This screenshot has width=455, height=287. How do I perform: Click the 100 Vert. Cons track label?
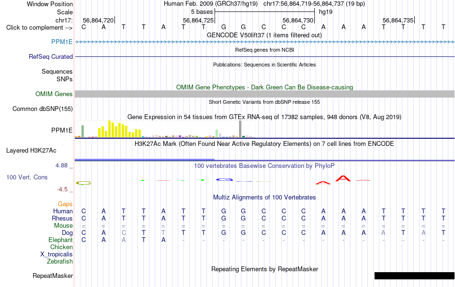(27, 177)
